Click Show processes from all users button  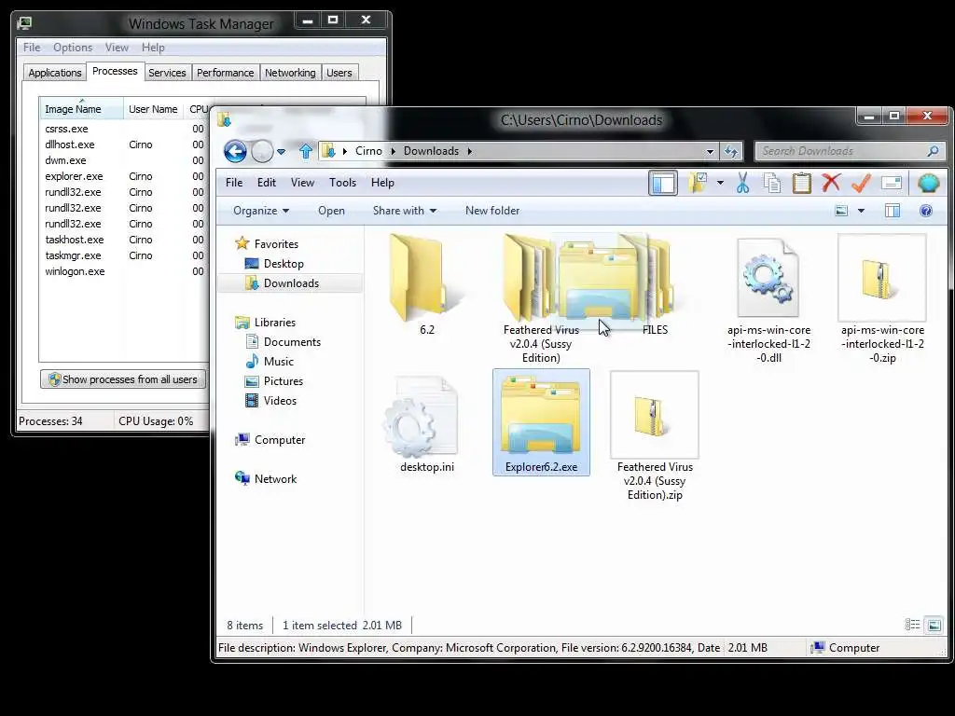pos(123,379)
